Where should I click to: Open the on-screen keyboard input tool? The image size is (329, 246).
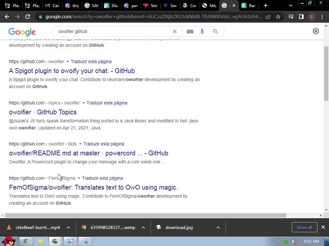(190, 31)
